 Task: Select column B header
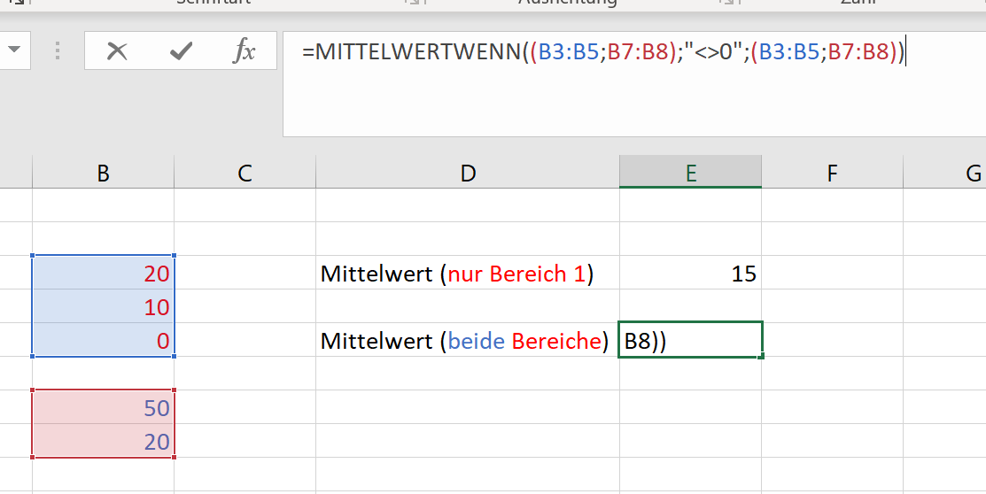pyautogui.click(x=104, y=174)
